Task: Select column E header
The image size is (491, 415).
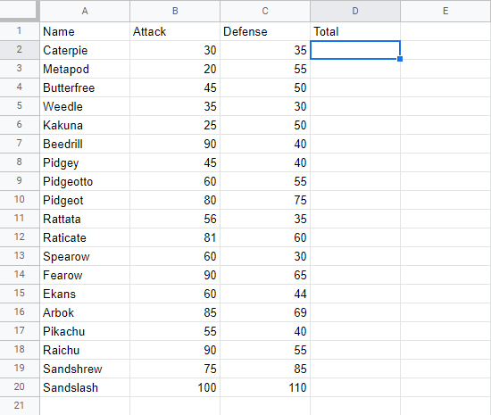Action: point(445,12)
